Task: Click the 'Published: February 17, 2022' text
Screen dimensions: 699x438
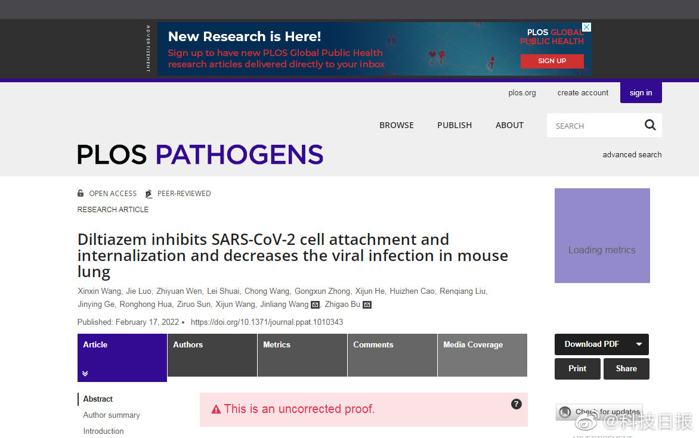Action: [x=128, y=322]
